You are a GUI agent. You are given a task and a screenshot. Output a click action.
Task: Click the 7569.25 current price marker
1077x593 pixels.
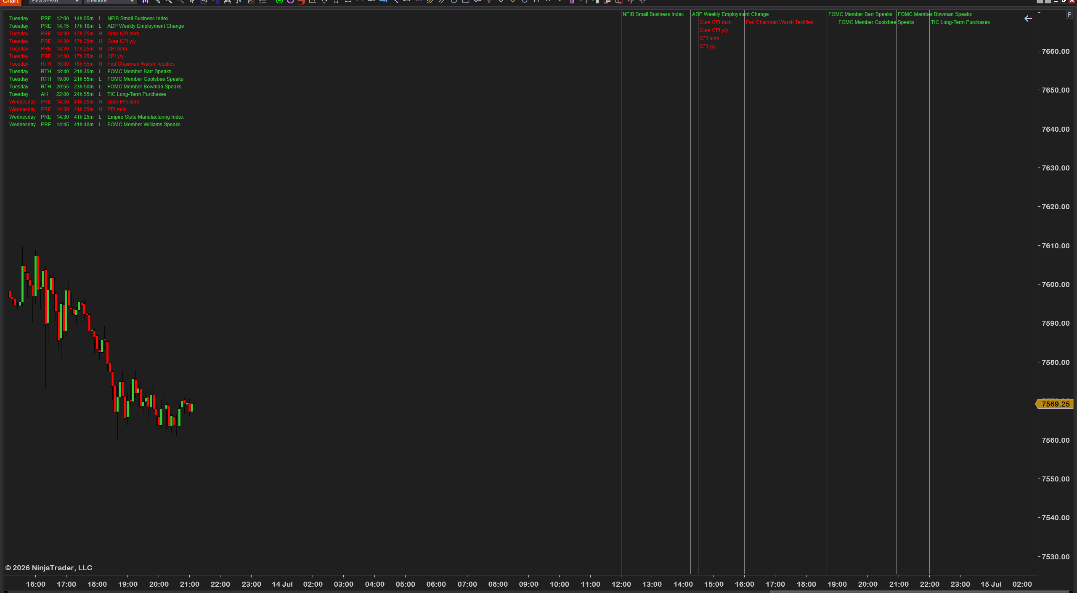[x=1055, y=404]
